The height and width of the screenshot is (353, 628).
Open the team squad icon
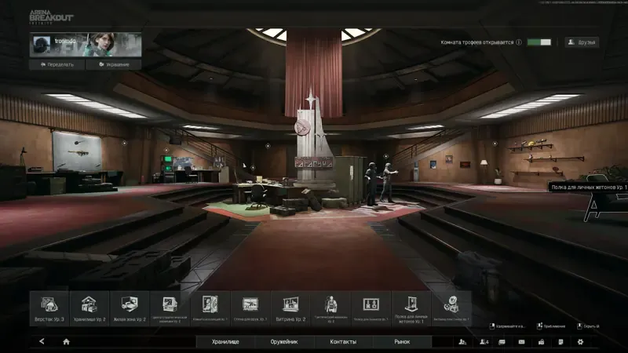click(x=462, y=342)
